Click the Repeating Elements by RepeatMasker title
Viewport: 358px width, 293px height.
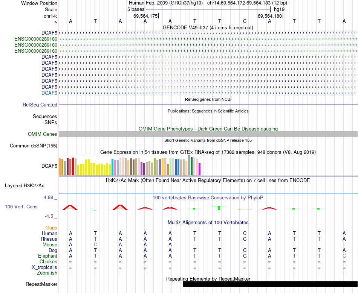click(x=208, y=279)
